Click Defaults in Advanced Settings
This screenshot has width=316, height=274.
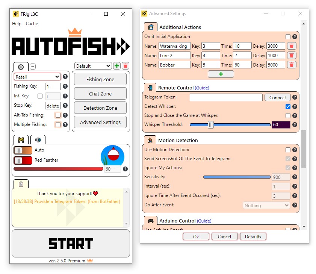tap(253, 236)
